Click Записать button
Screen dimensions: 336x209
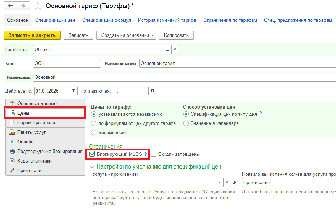78,35
